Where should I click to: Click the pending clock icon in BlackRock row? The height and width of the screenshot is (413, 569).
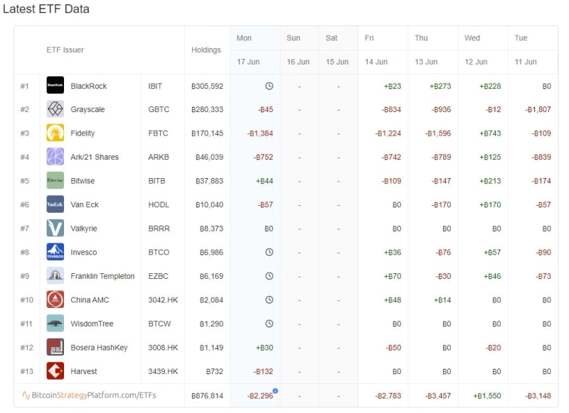(x=269, y=86)
